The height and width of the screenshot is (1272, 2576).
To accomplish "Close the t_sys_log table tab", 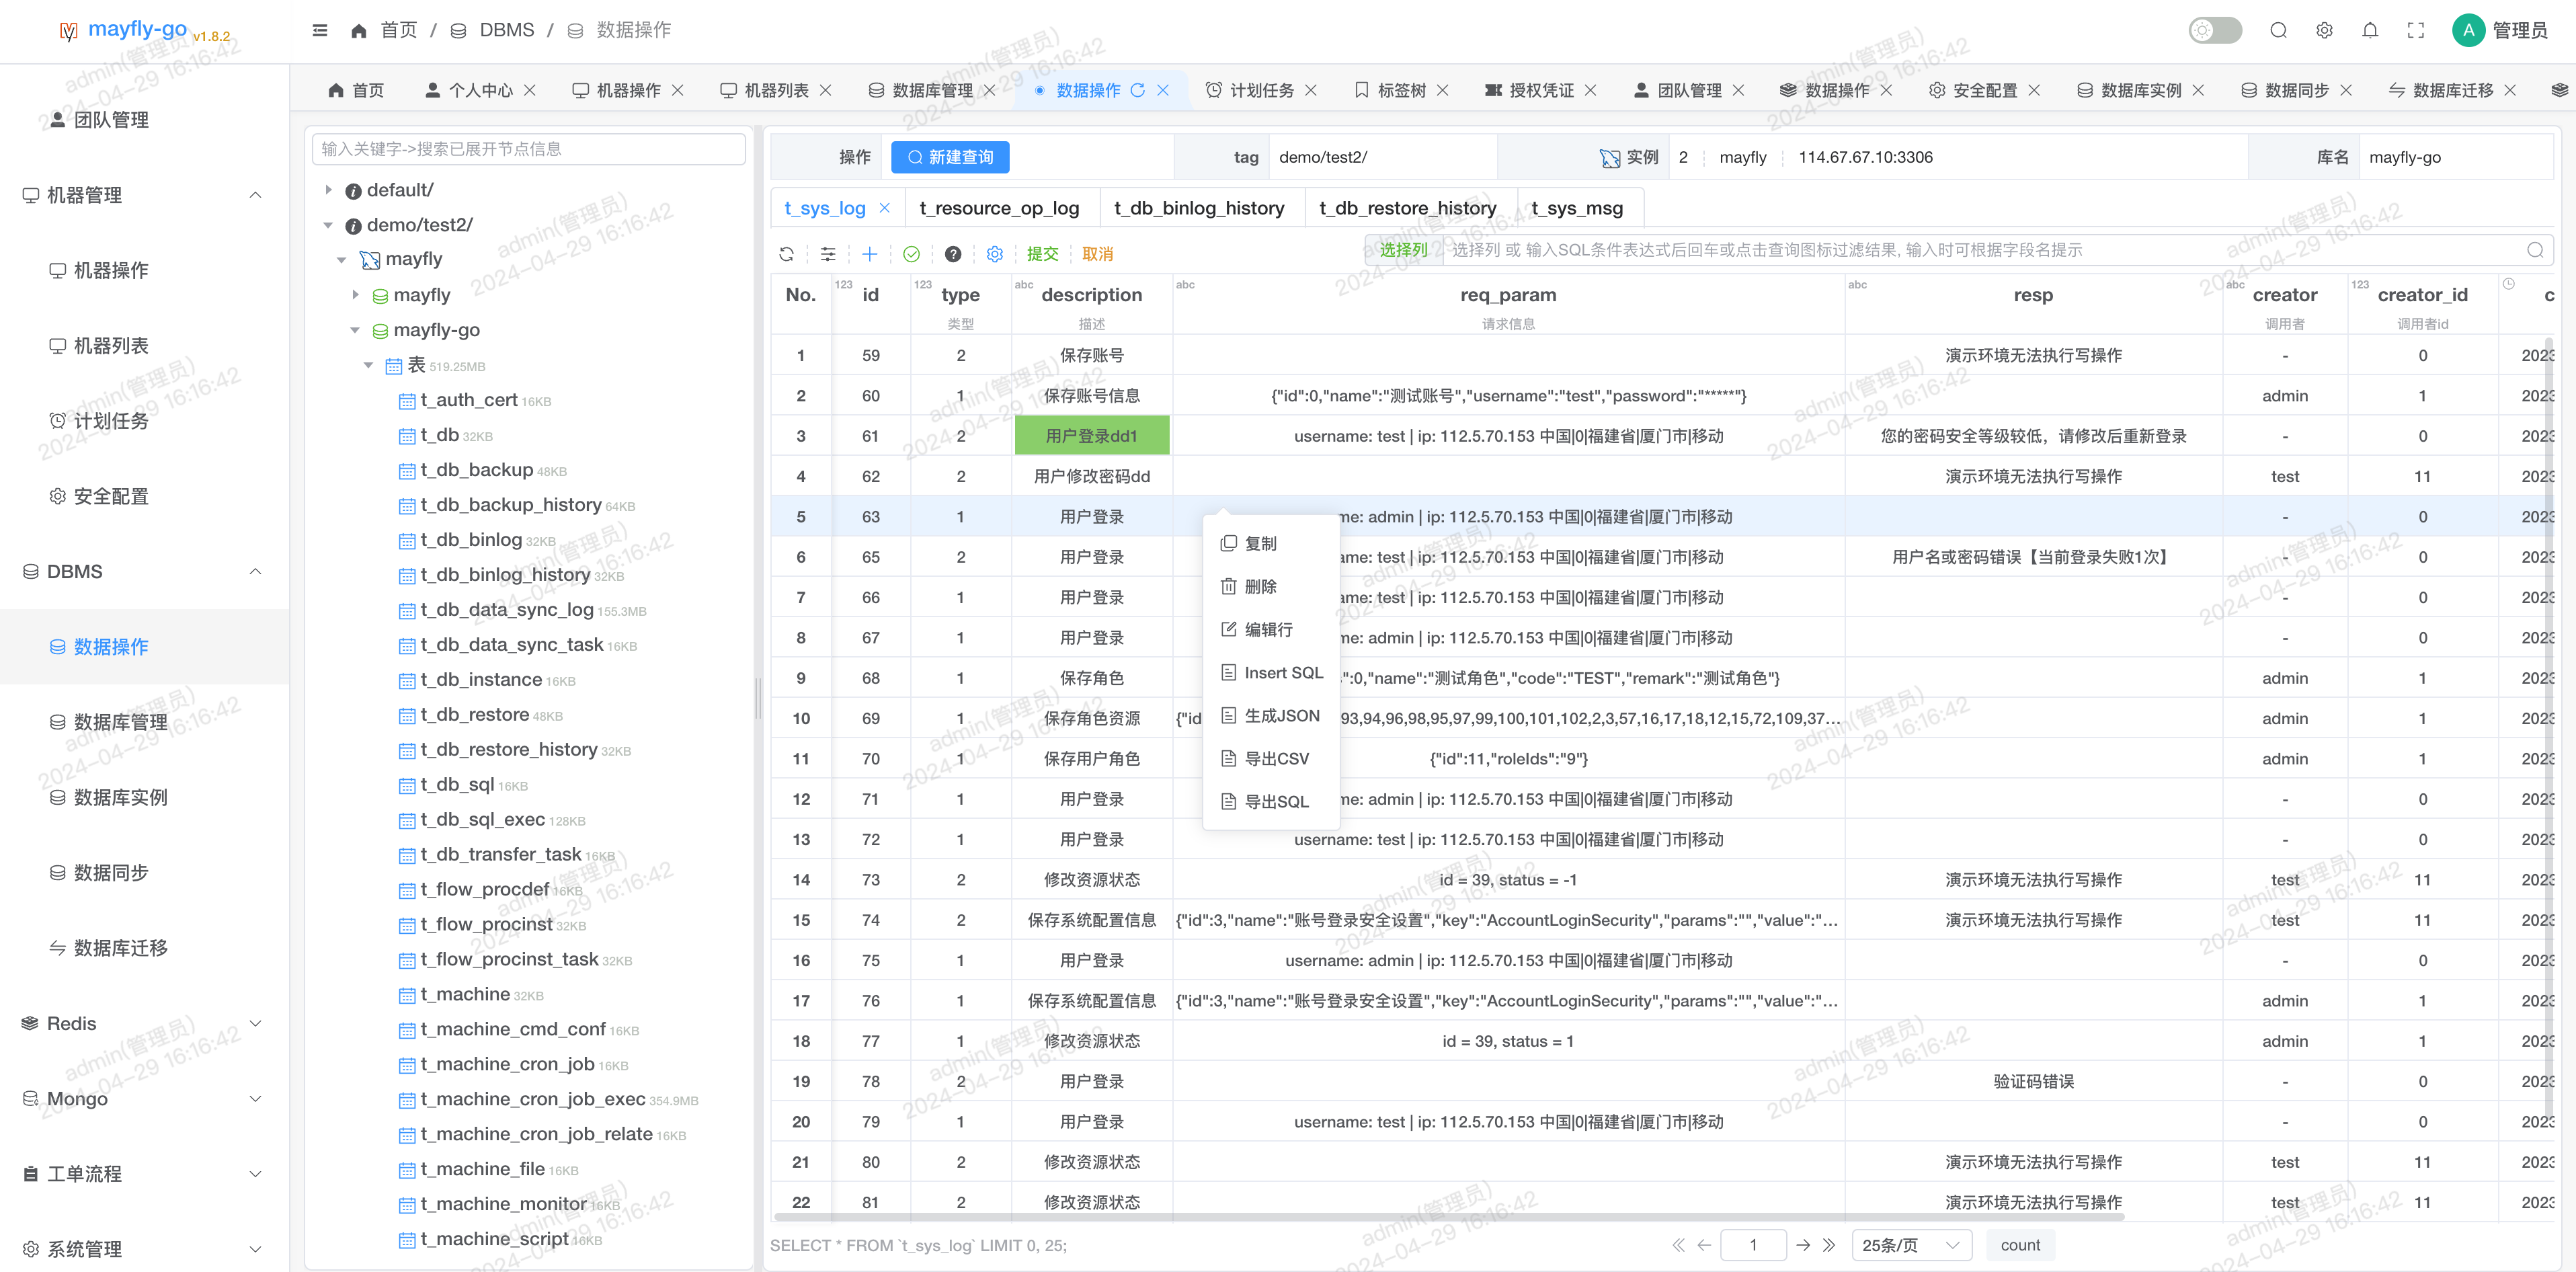I will point(884,208).
